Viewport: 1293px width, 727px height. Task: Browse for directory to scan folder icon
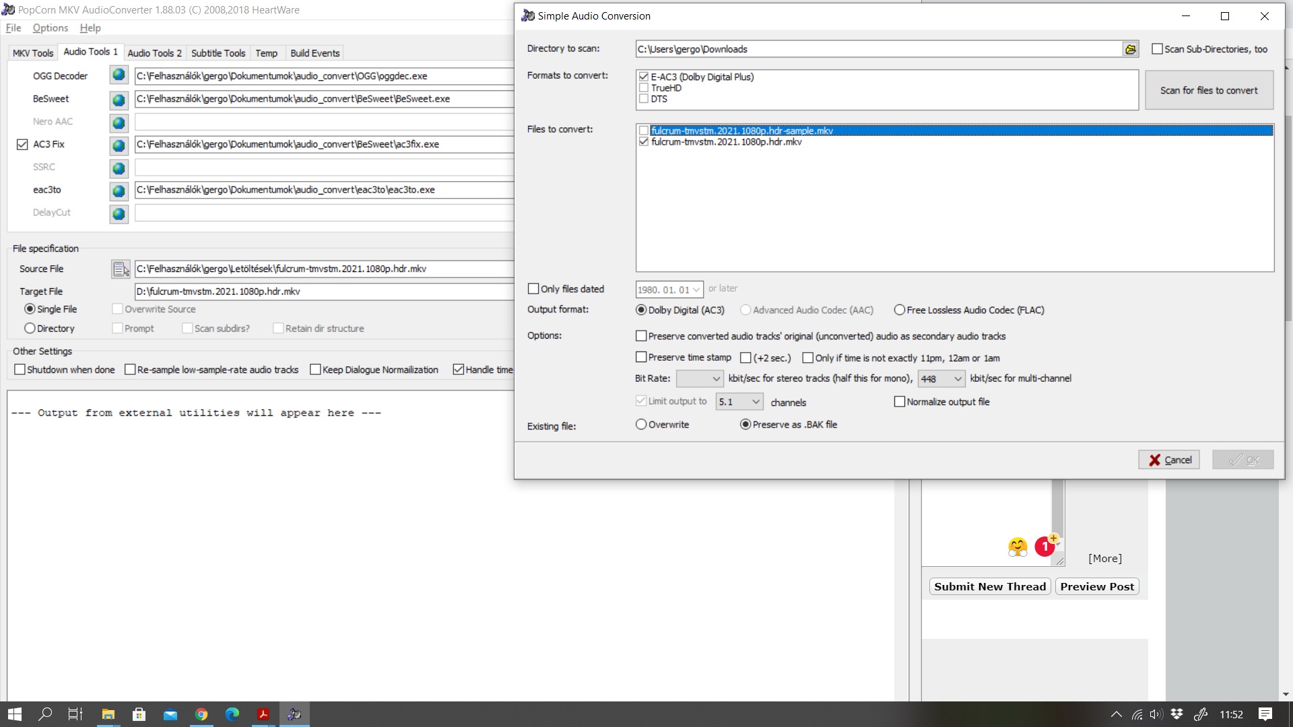pyautogui.click(x=1130, y=49)
